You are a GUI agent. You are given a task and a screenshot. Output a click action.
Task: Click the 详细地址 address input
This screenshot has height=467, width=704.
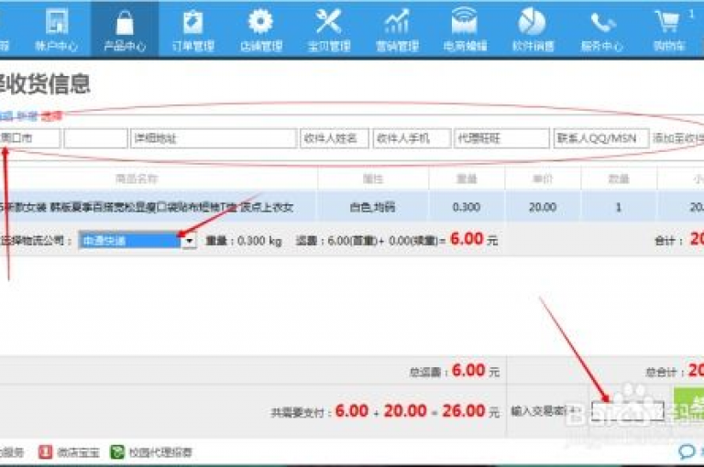pyautogui.click(x=214, y=138)
